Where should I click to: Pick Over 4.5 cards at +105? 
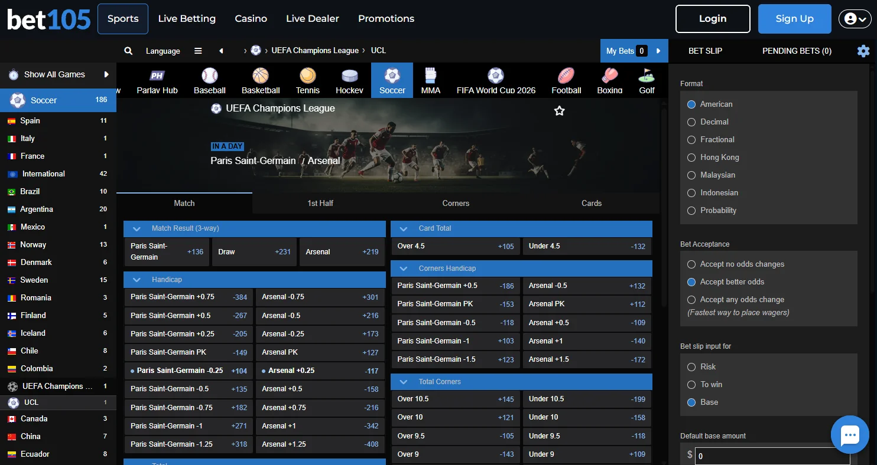pos(456,246)
